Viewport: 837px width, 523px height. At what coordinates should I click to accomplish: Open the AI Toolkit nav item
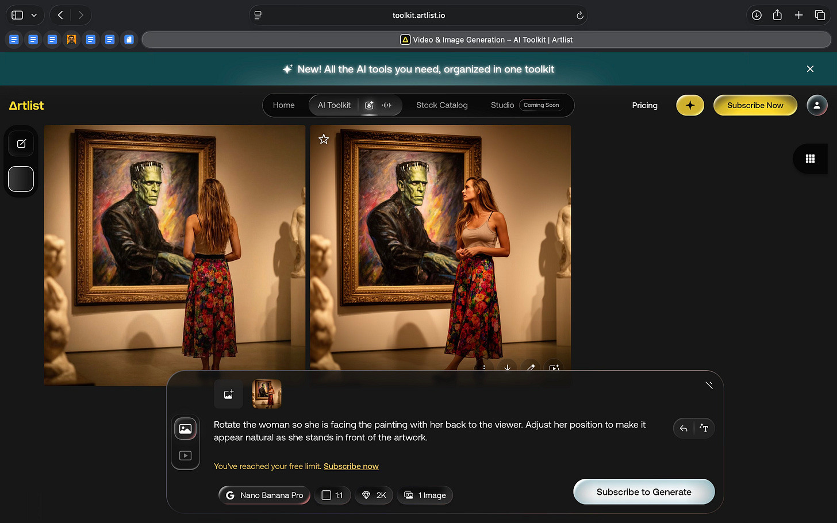[334, 105]
